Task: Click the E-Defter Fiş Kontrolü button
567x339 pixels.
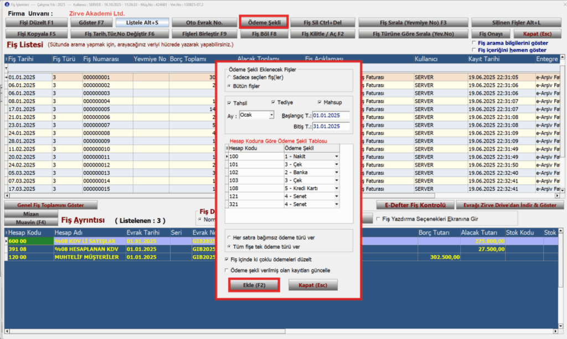Action: coord(415,205)
